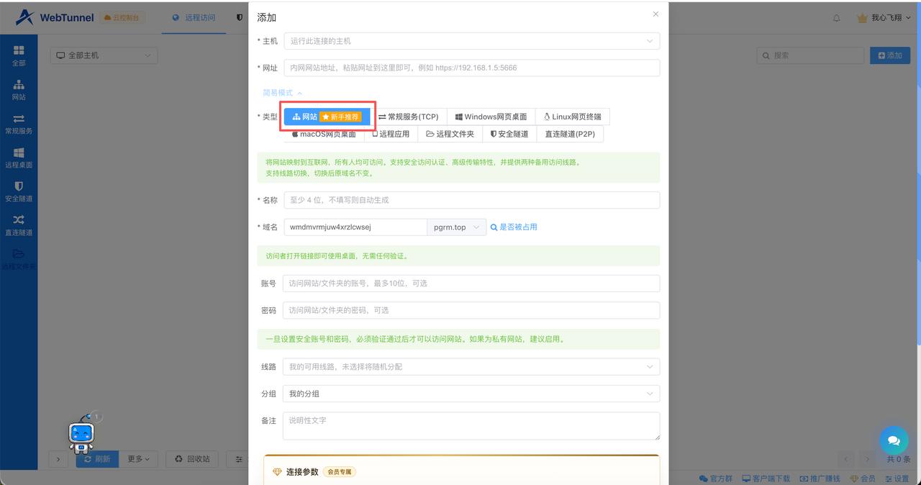Click the 名称 input field
The width and height of the screenshot is (921, 485).
472,200
